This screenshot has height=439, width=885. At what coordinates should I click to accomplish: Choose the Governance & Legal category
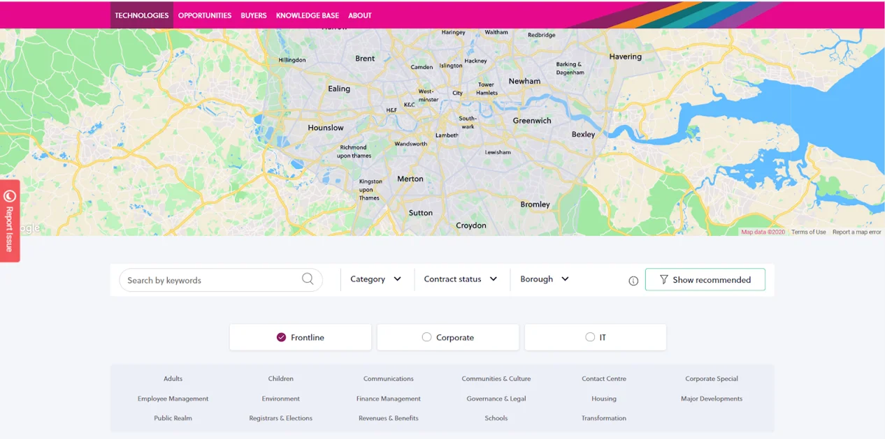click(x=496, y=399)
